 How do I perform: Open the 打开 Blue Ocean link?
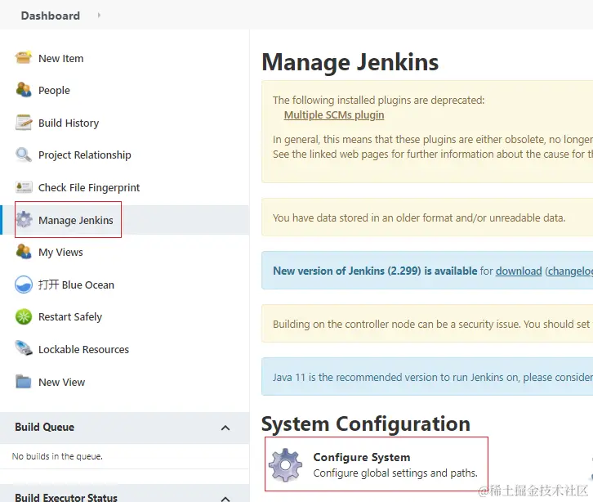[76, 285]
